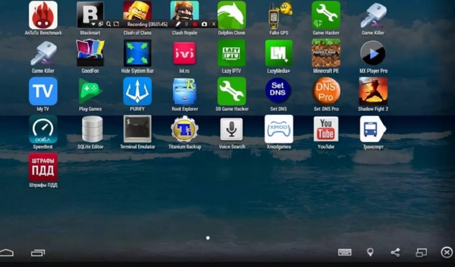Go to Android home screen button
This screenshot has width=455, height=267.
(x=7, y=252)
